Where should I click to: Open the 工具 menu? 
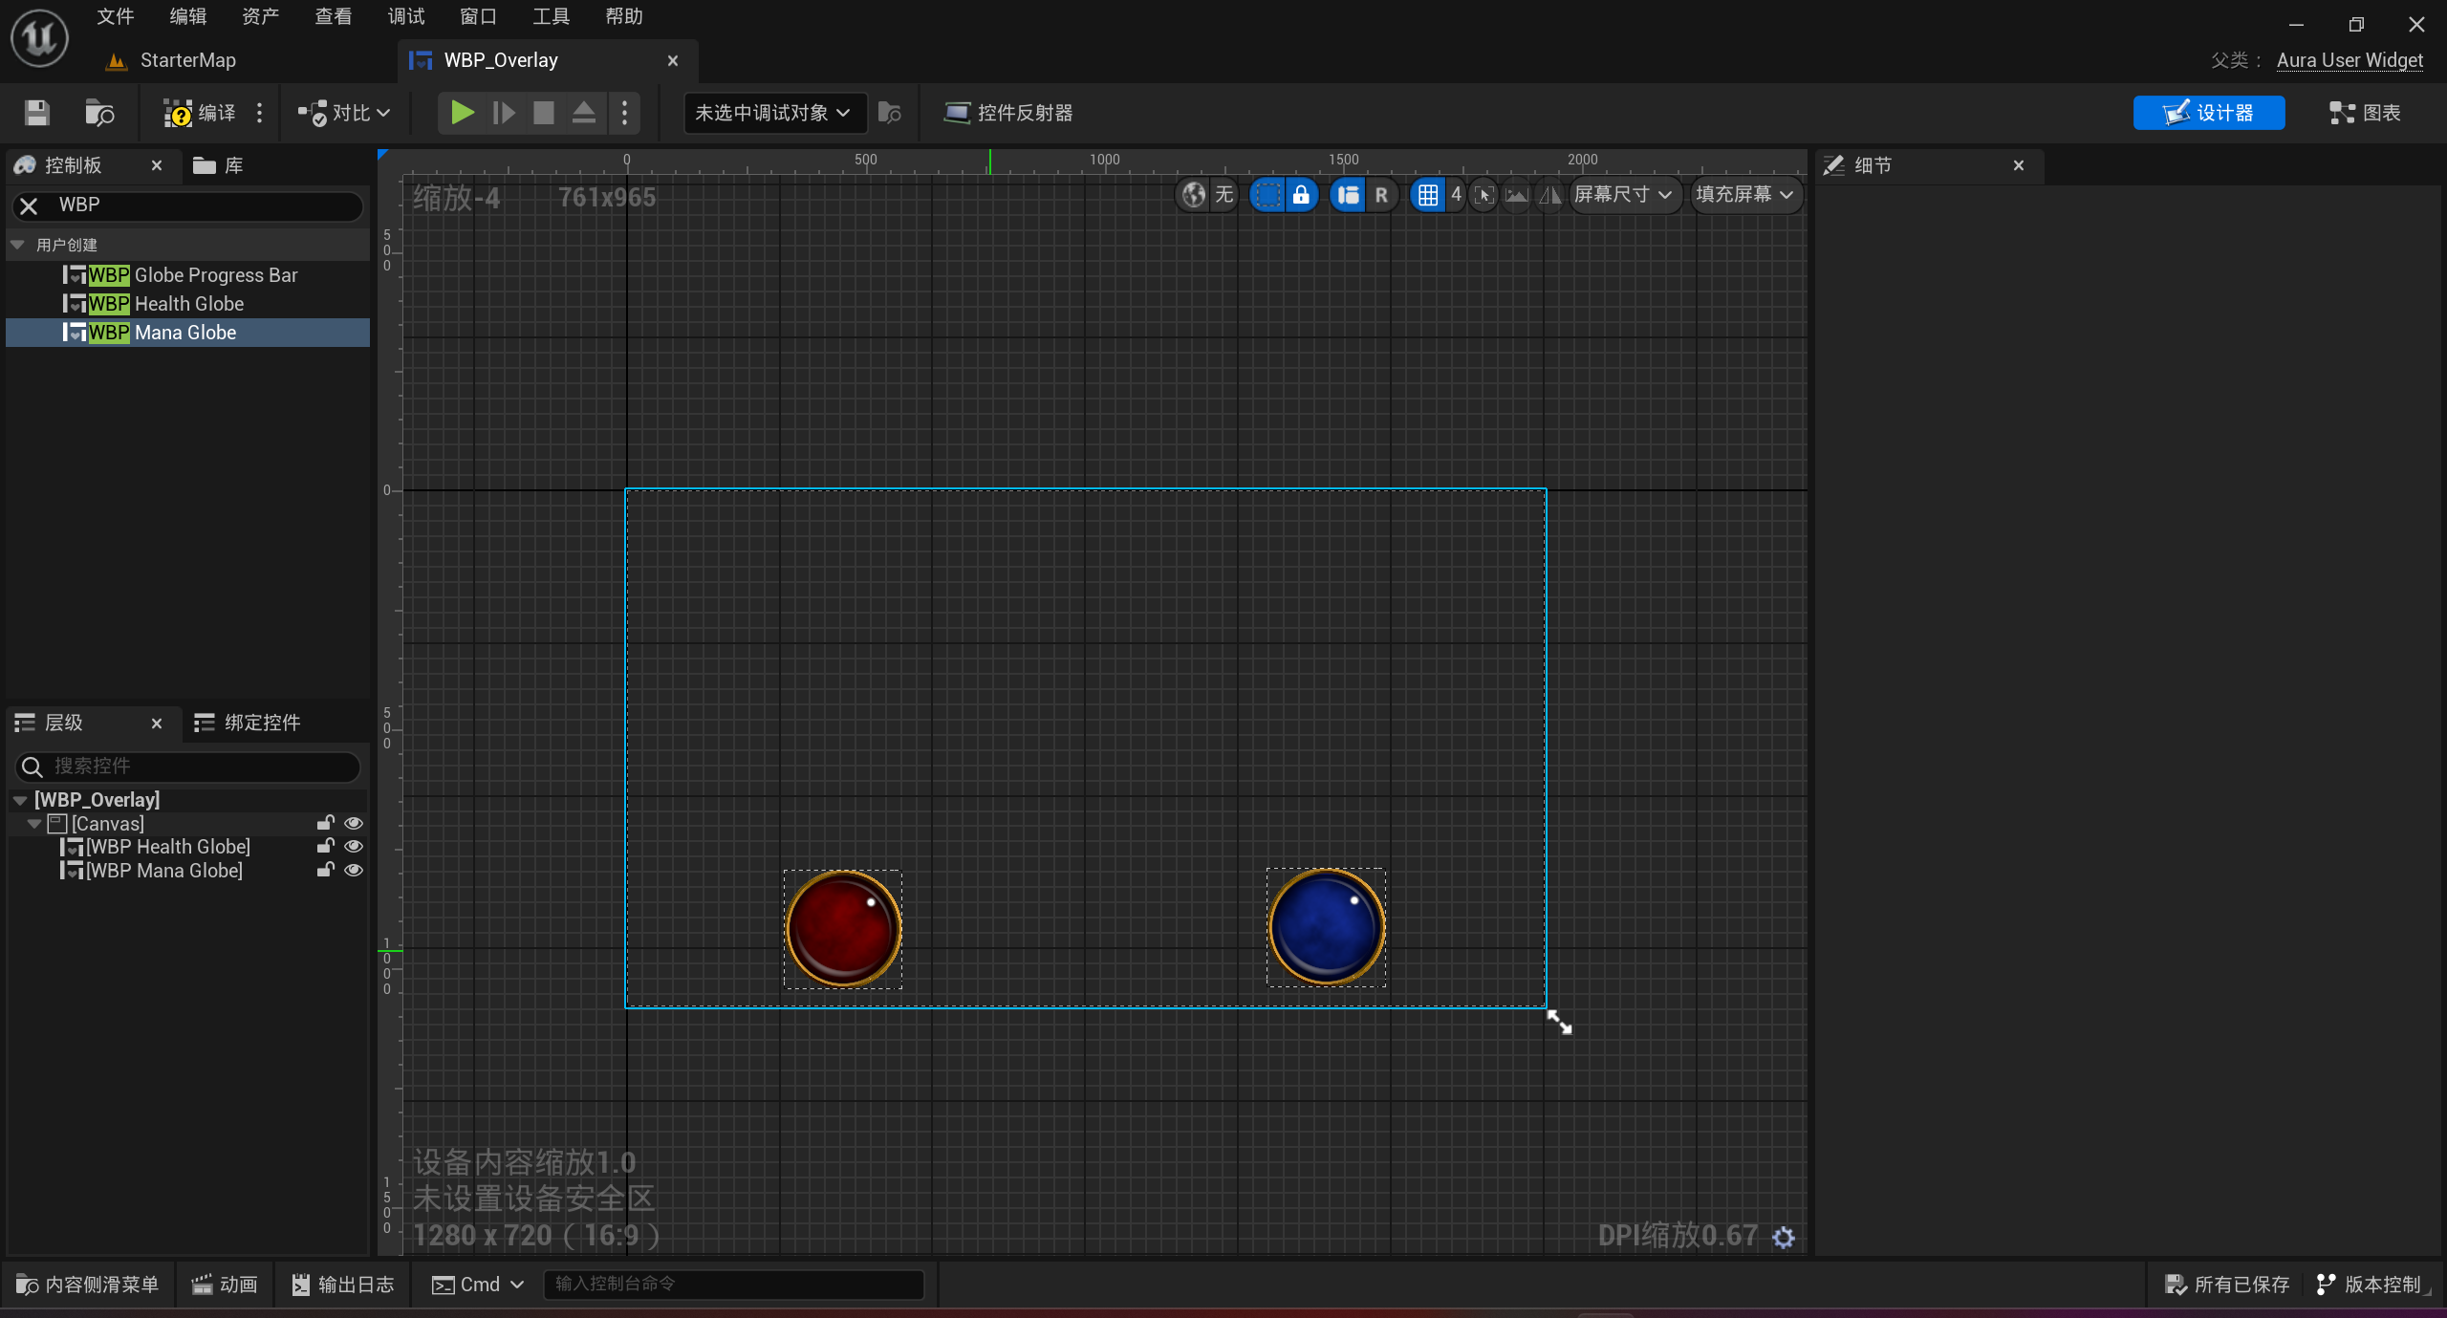[x=552, y=16]
